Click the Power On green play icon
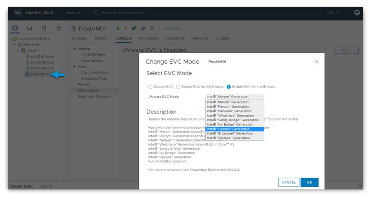This screenshot has height=197, width=371. pyautogui.click(x=118, y=28)
